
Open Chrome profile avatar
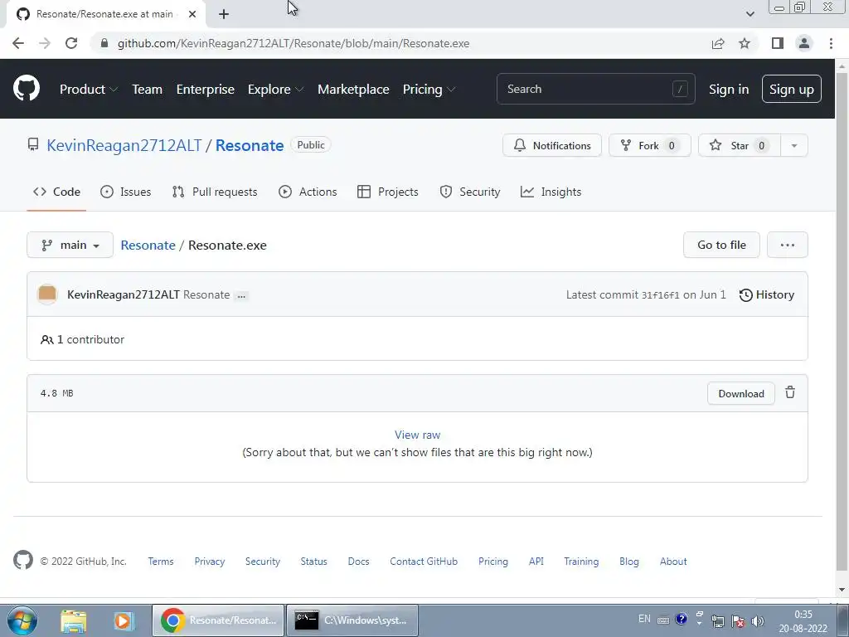click(804, 43)
